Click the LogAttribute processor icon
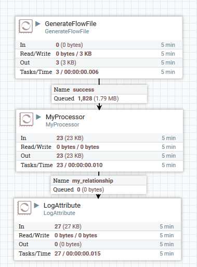197x267 pixels. click(24, 208)
